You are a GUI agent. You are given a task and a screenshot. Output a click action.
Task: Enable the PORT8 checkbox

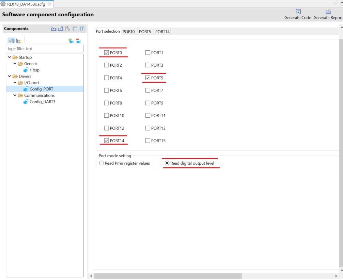pos(107,103)
